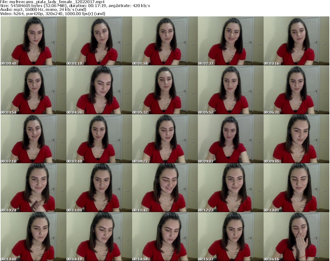Viewport: 330px width, 261px height.
Task: Choose the thumbnail timestamped 00:13:01
Action: 296,187
